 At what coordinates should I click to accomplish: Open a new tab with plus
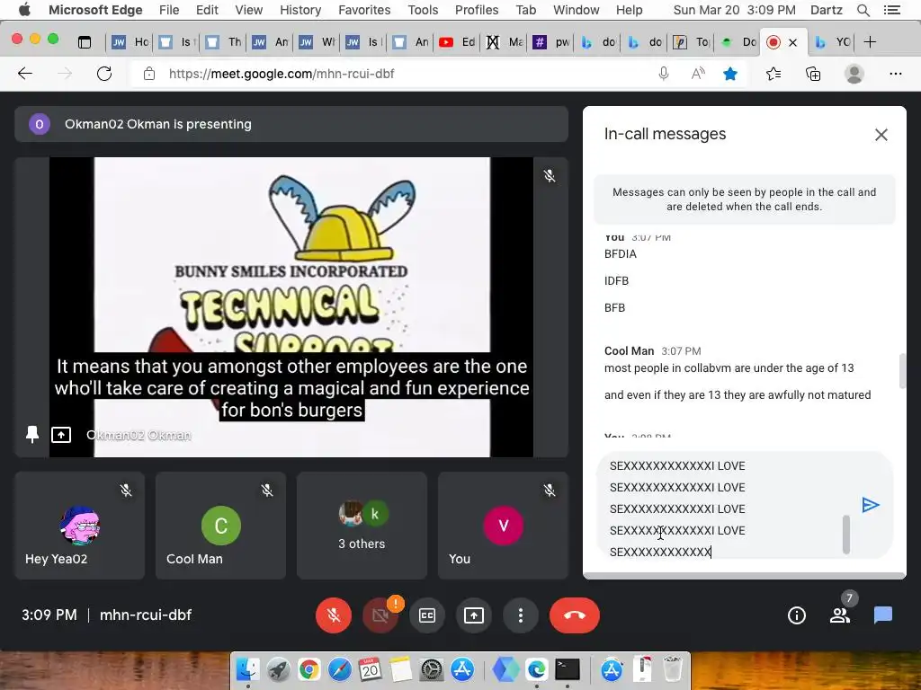[870, 41]
